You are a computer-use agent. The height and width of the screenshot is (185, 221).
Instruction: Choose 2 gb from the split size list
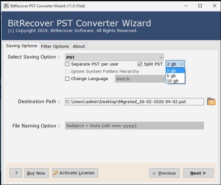click(175, 71)
